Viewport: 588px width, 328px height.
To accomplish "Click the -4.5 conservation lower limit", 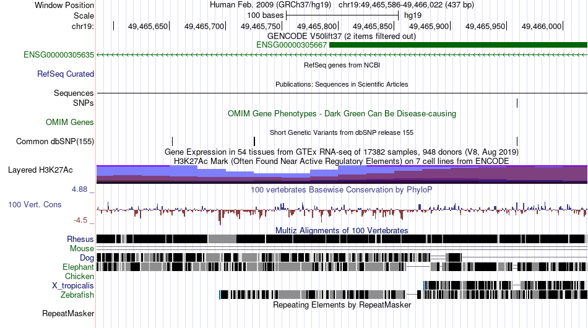I will point(80,220).
